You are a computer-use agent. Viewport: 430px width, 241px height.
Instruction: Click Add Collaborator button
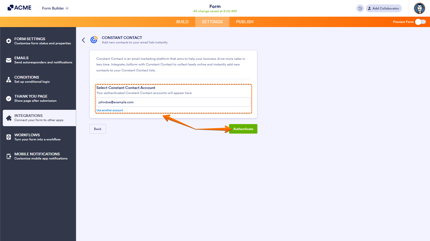[384, 8]
